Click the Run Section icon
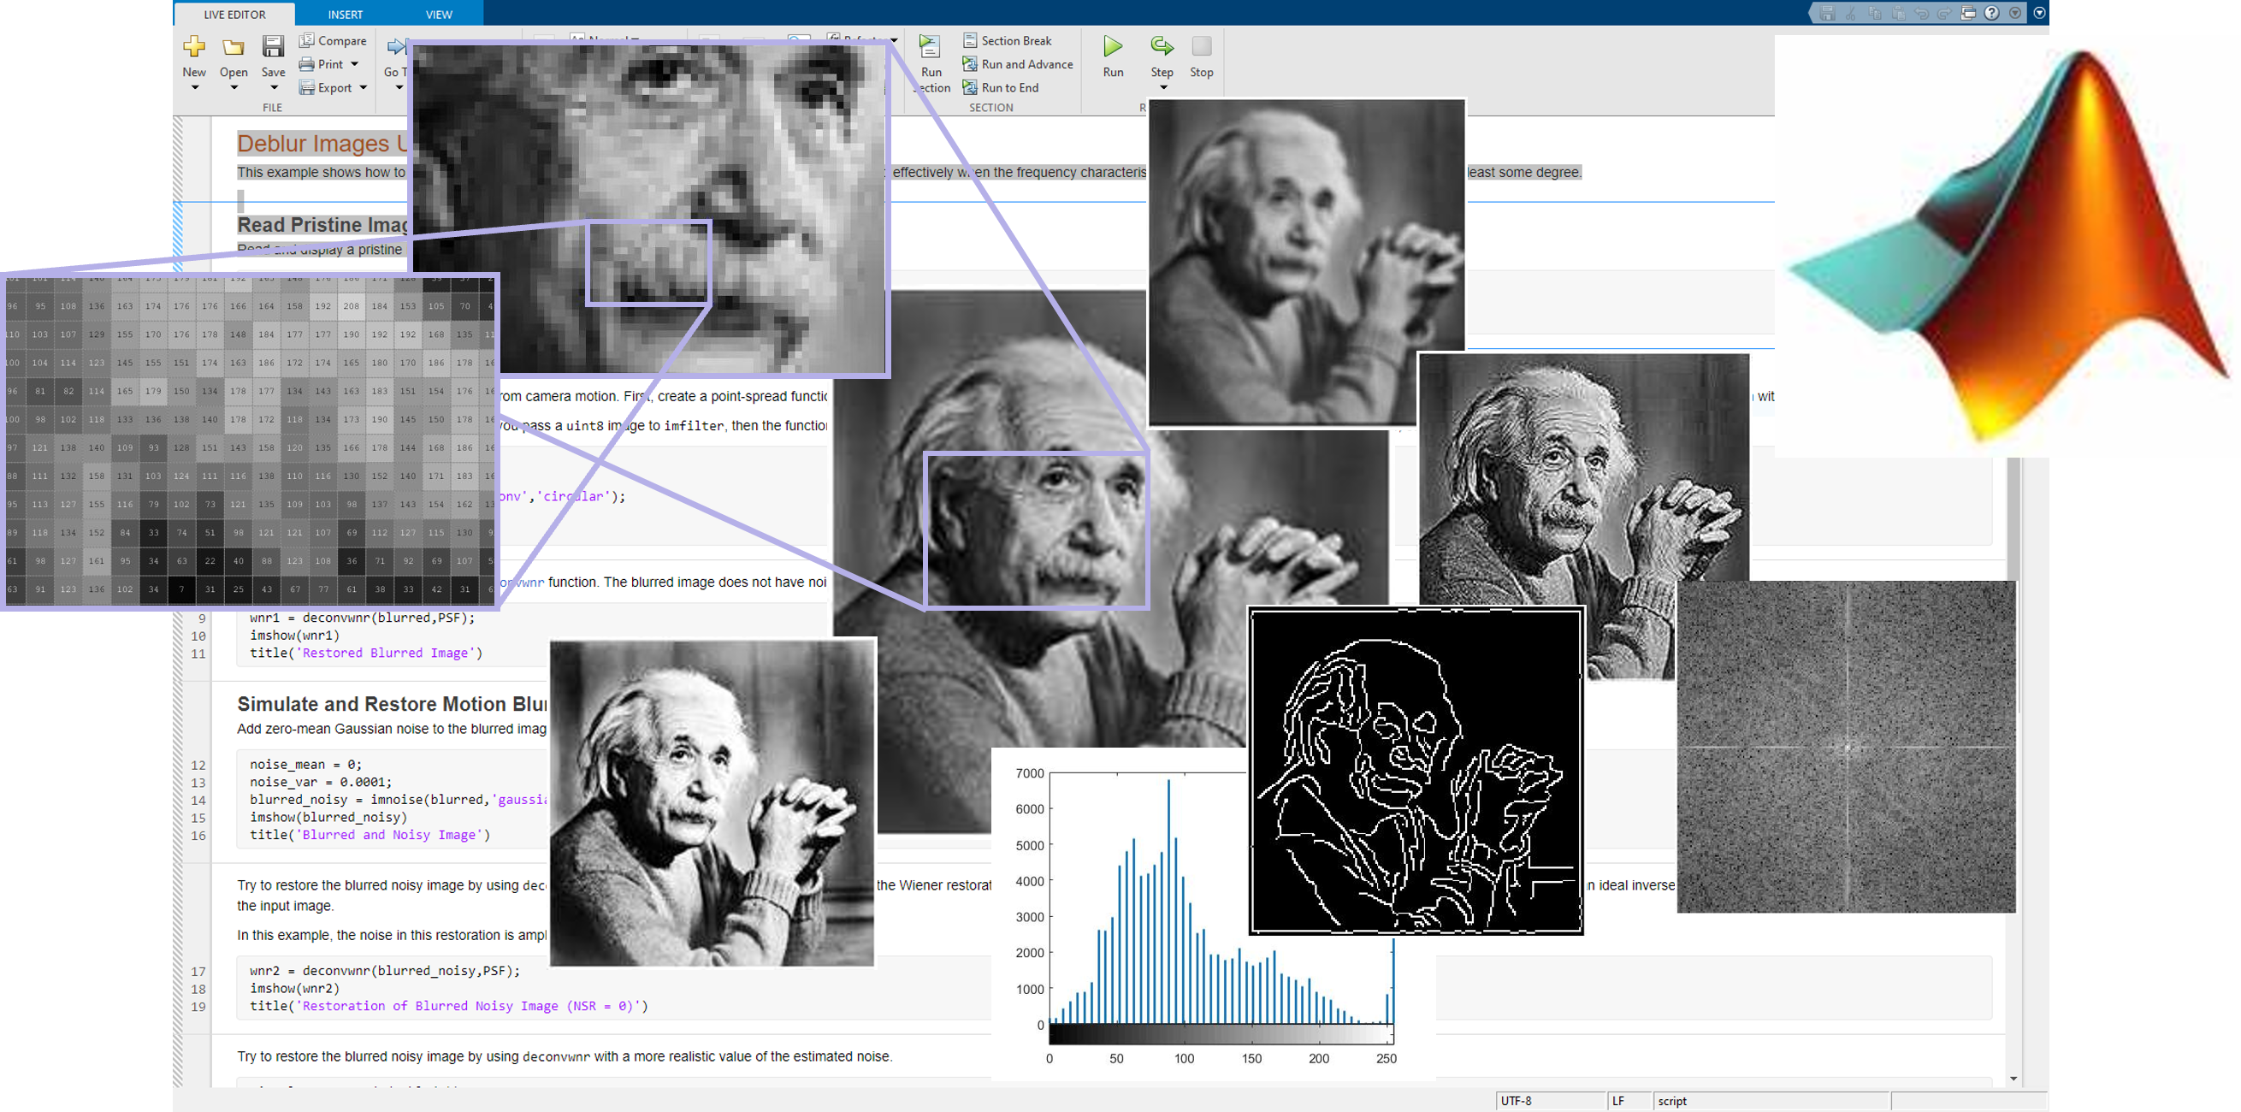This screenshot has width=2241, height=1112. click(930, 47)
